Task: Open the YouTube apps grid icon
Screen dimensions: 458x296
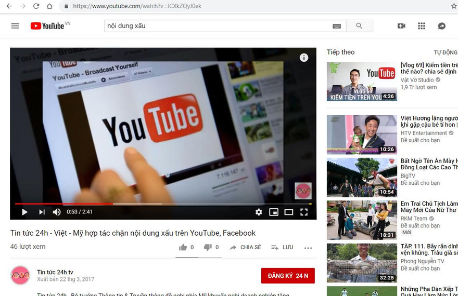Action: (x=422, y=26)
